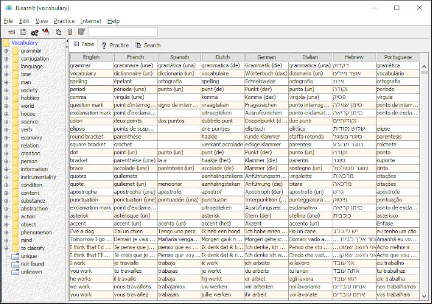Select the house category in tree
The width and height of the screenshot is (432, 304).
coord(28,114)
